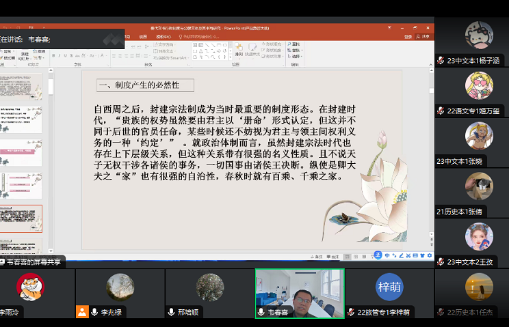Click the microphone icon next to 邢培顺
The width and height of the screenshot is (509, 327).
[x=171, y=312]
